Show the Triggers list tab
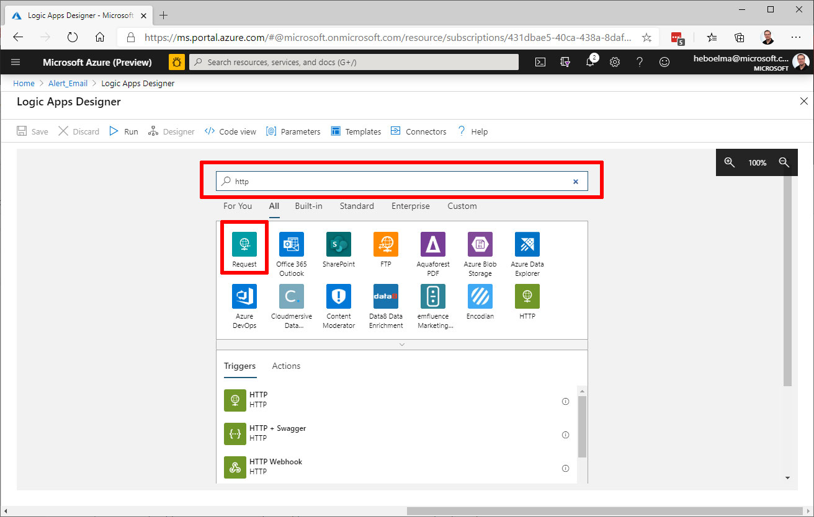The width and height of the screenshot is (814, 517). click(240, 366)
